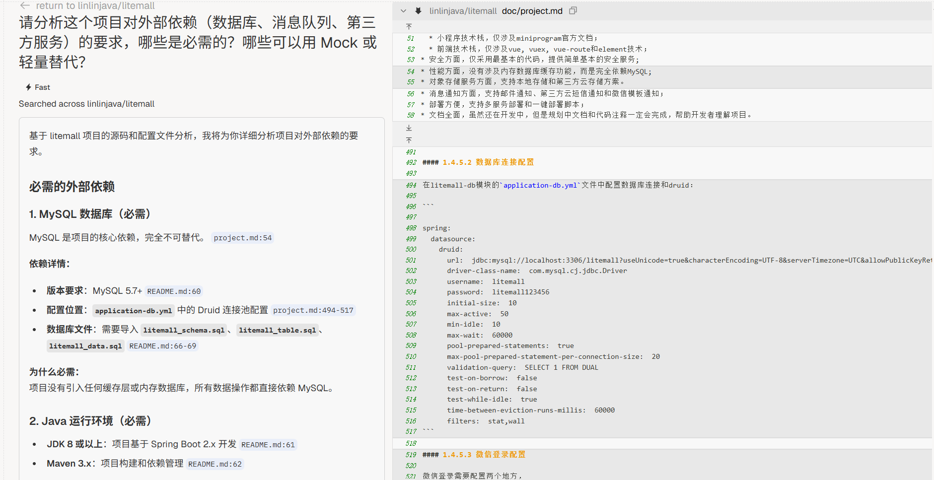Image resolution: width=934 pixels, height=480 pixels.
Task: Open the README.md:61 citation for JDK 8
Action: pyautogui.click(x=268, y=445)
